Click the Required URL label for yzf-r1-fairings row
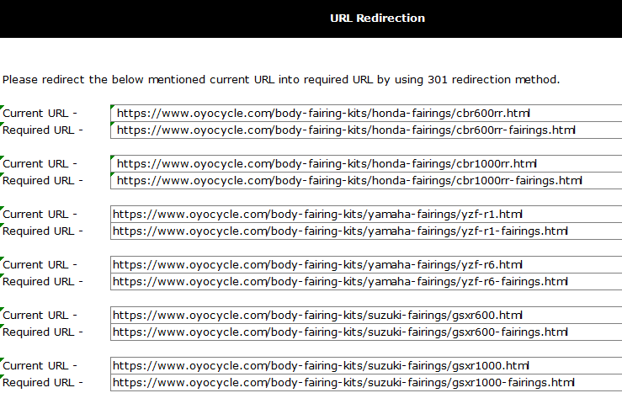The height and width of the screenshot is (393, 622). click(42, 231)
